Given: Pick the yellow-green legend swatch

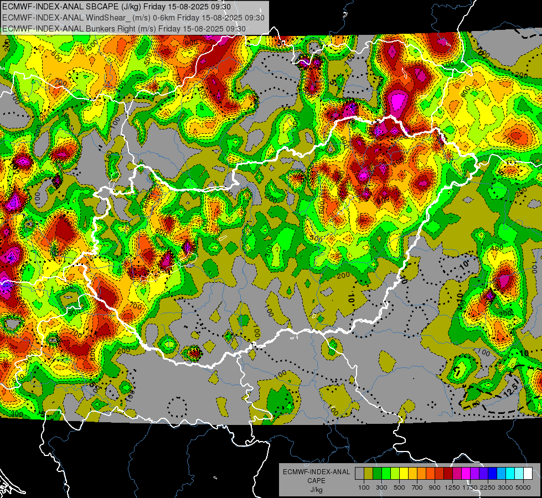Looking at the screenshot, I should (x=395, y=474).
